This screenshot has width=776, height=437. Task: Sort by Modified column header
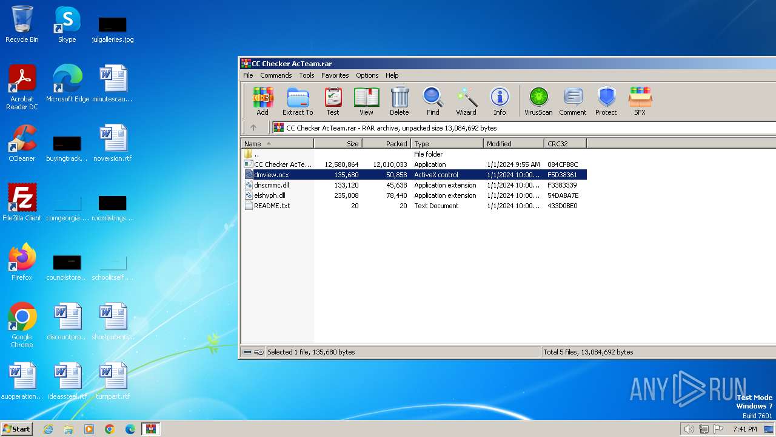(x=514, y=144)
